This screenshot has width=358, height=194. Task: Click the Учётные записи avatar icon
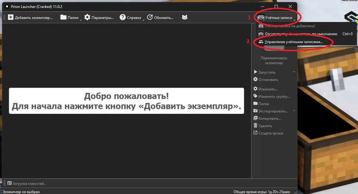tap(261, 17)
